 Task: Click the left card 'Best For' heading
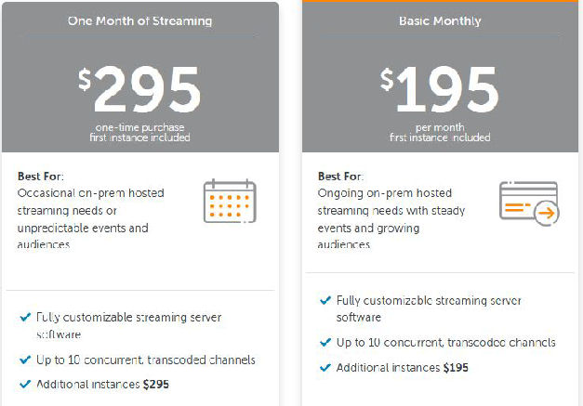pyautogui.click(x=42, y=176)
